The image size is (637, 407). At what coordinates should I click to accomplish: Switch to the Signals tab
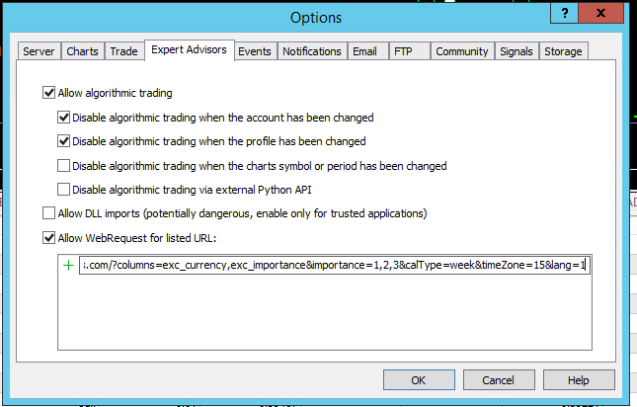[x=517, y=51]
